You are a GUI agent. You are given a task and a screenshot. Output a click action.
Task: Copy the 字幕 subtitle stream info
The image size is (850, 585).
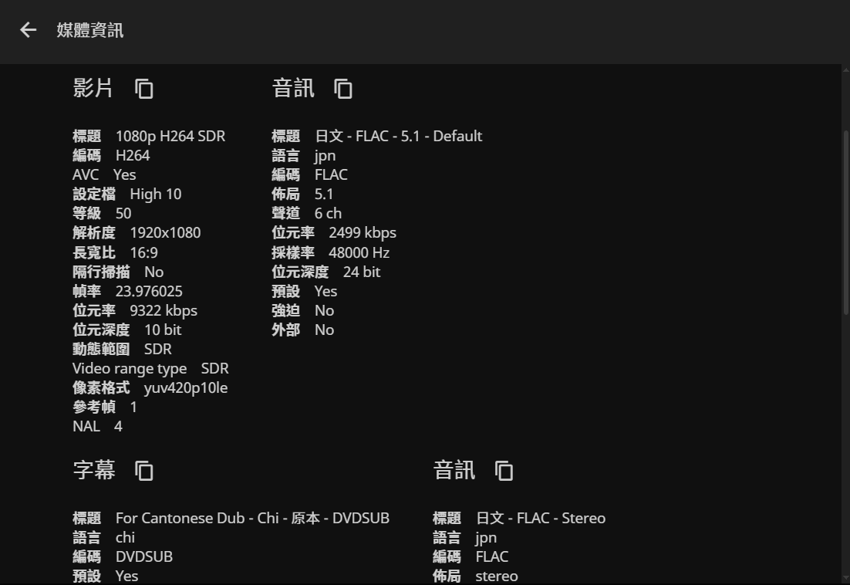tap(144, 470)
